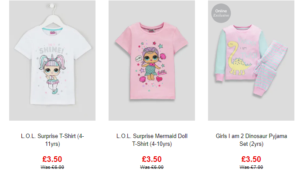
Task: Click the Girls I am 2 Dinosaur Pyjama title
Action: 251,140
